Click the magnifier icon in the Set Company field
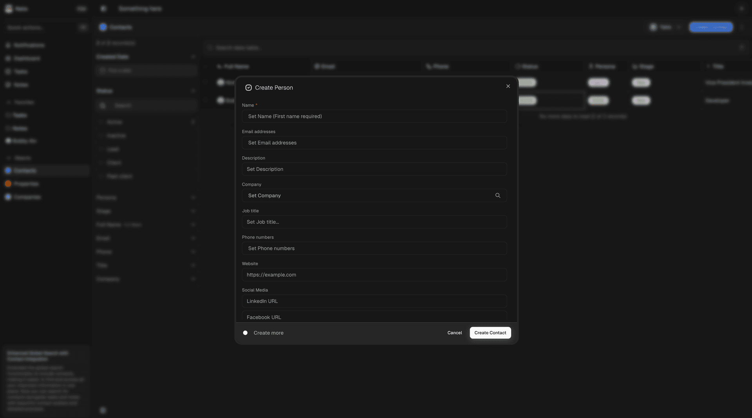Screen dimensions: 752x418 [x=498, y=195]
